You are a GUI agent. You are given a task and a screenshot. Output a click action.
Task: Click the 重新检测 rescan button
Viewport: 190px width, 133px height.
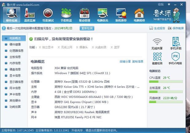87,28
